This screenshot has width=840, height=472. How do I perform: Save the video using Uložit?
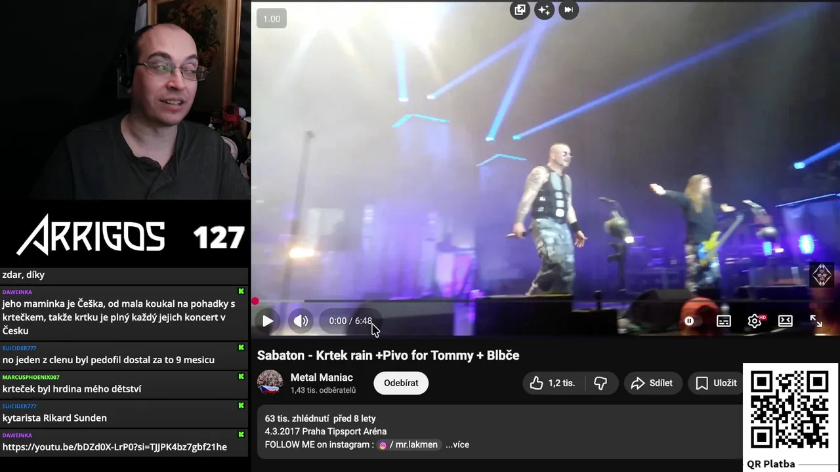[715, 383]
